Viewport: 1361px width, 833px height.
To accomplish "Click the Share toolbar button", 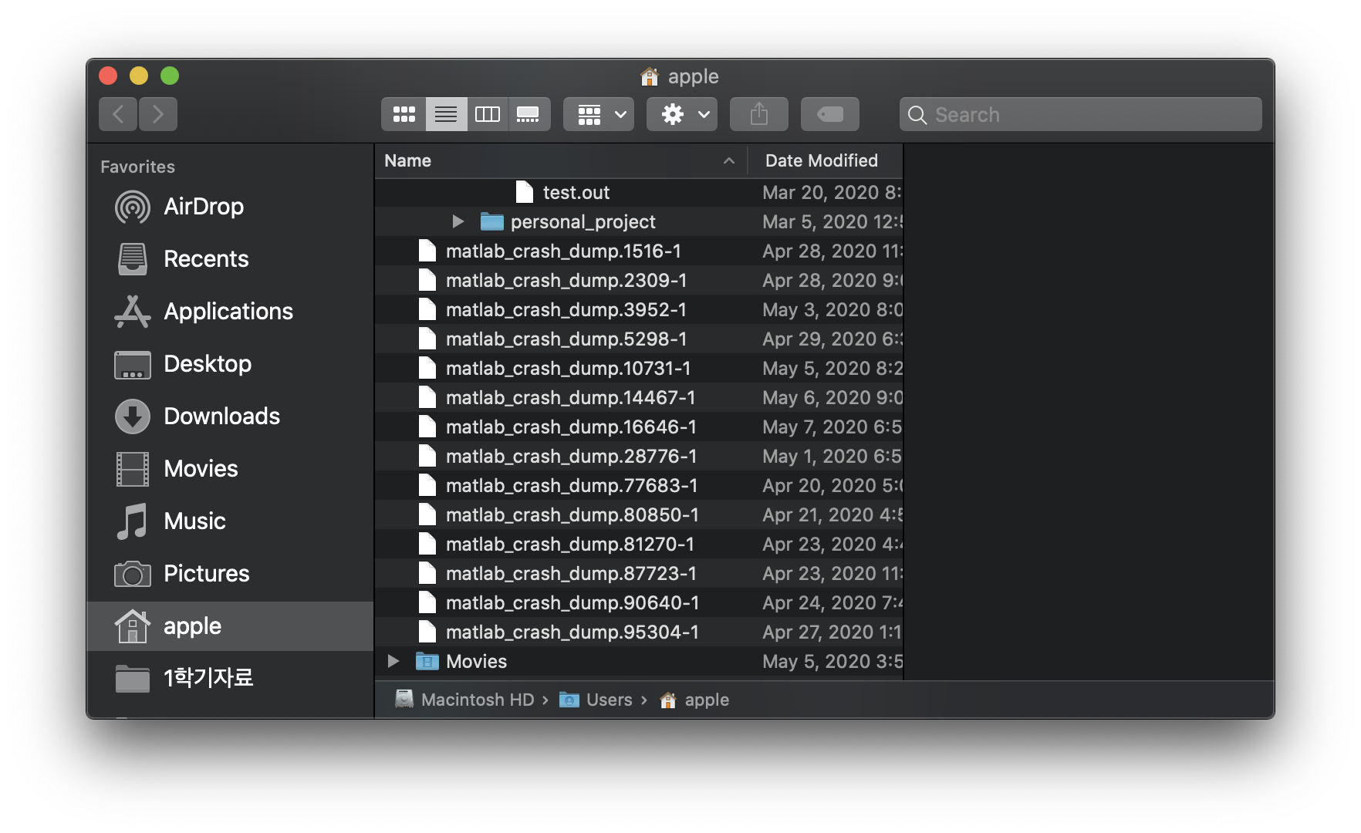I will 759,114.
